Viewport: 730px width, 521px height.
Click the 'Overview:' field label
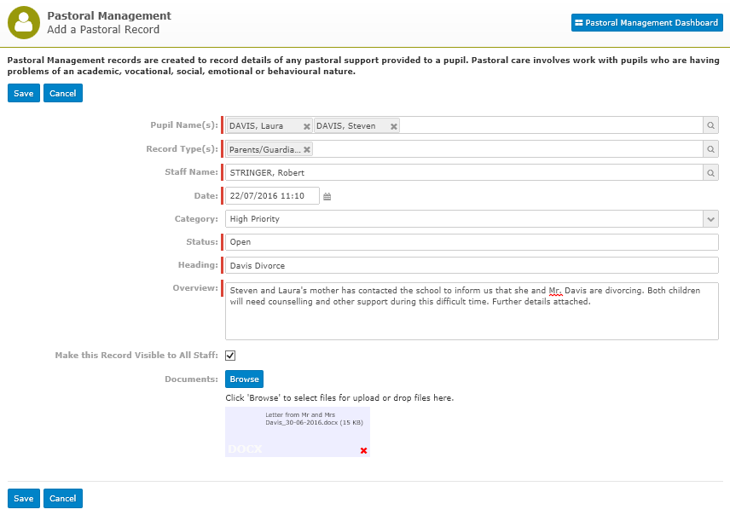[195, 288]
